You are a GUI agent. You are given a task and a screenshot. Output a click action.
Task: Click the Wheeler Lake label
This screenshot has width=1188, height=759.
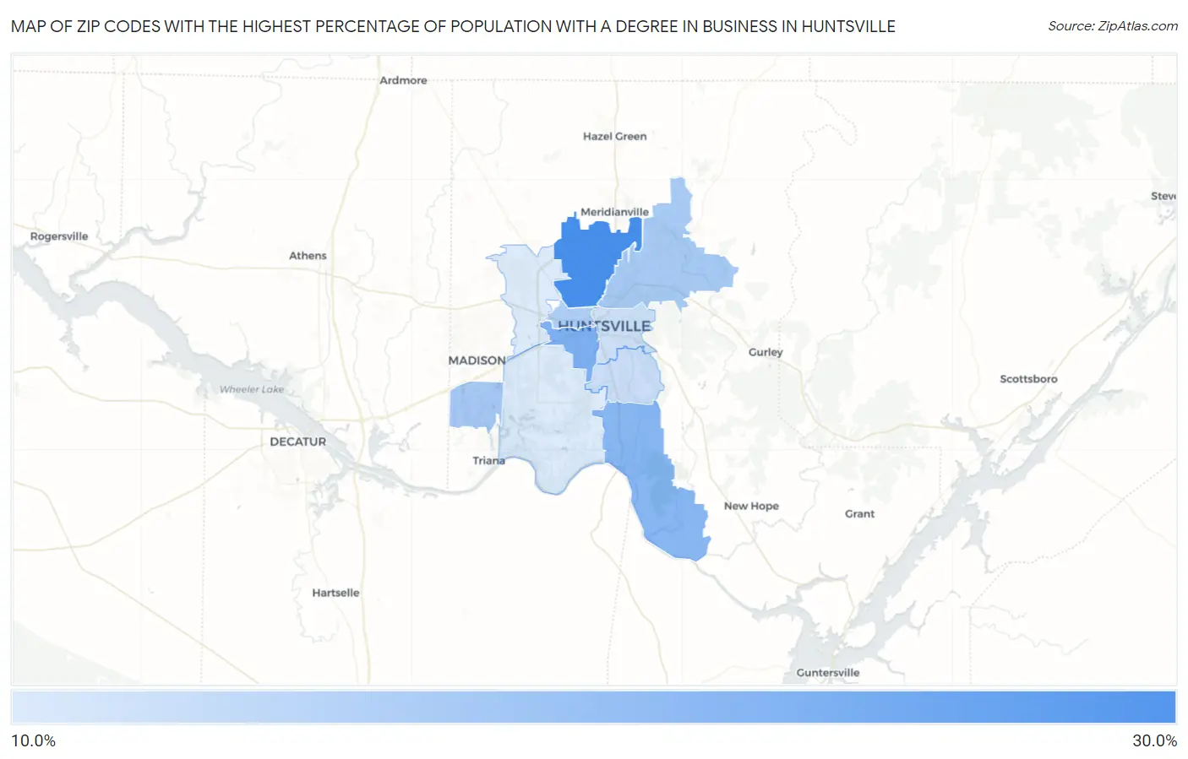coord(252,389)
